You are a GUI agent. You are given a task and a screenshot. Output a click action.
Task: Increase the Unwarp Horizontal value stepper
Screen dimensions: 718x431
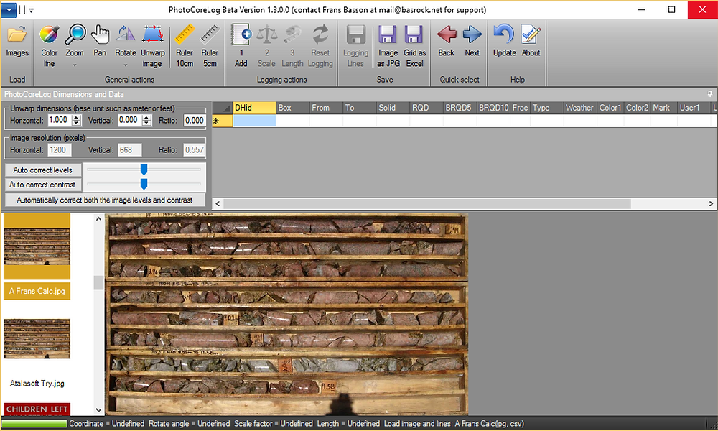(x=77, y=117)
